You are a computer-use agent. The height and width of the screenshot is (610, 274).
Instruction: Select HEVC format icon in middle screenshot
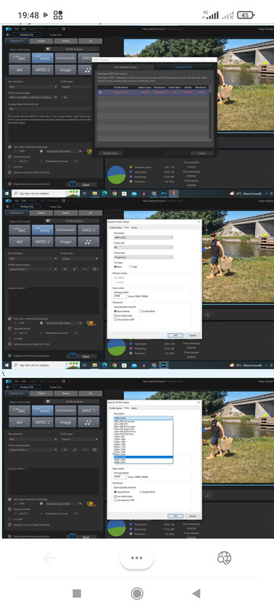coord(43,230)
